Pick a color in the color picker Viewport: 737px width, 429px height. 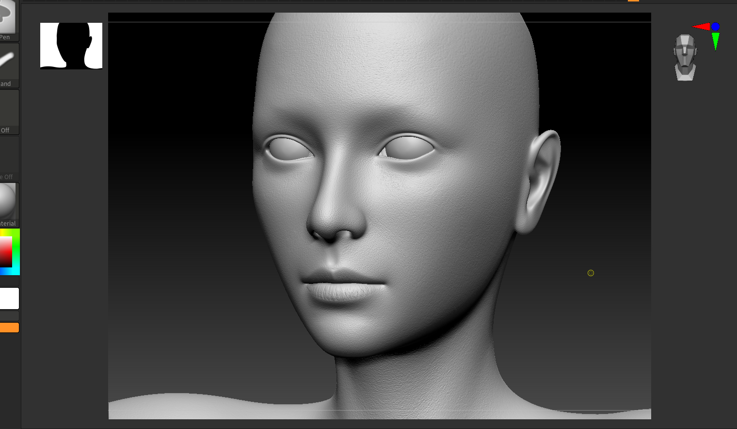click(x=9, y=252)
